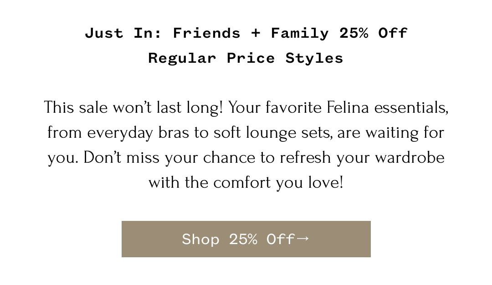Click the "refresh your wardrobe" text
Viewport: 492px width, 285px height.
(362, 158)
